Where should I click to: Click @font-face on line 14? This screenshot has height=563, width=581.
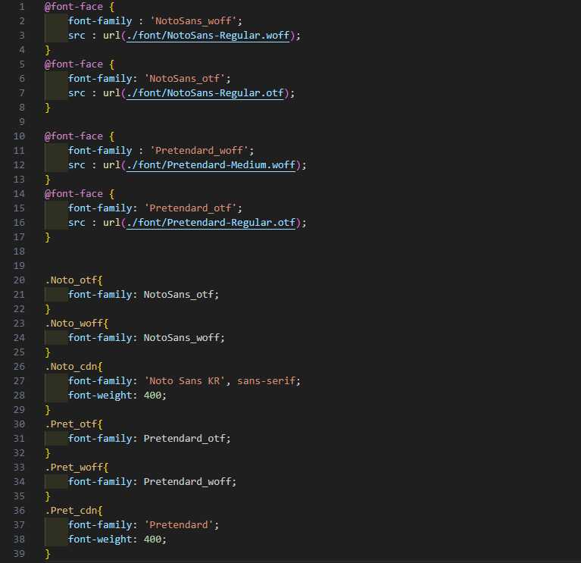click(73, 194)
